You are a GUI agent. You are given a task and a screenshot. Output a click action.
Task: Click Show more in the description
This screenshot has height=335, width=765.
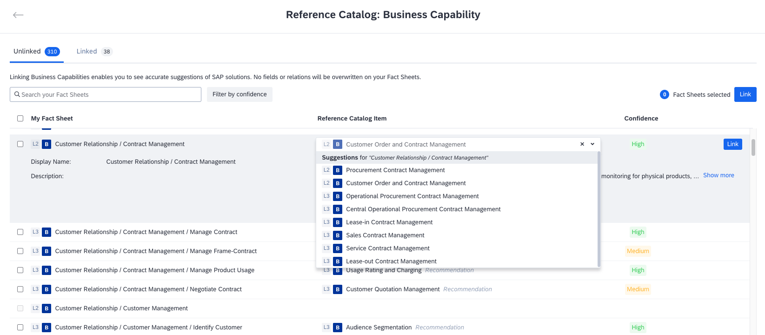(718, 175)
